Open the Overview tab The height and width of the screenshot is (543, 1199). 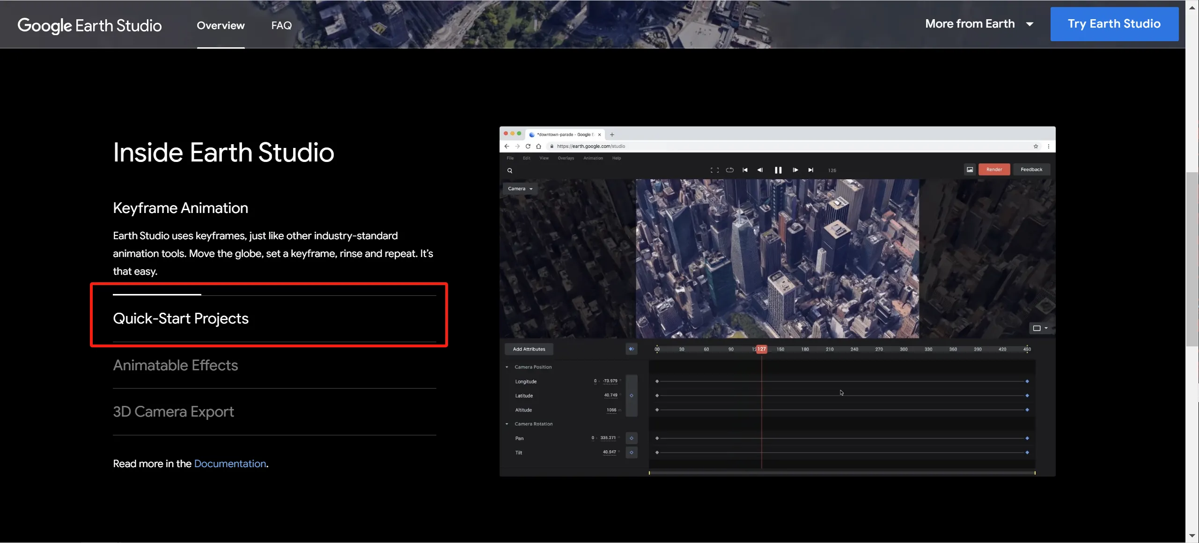221,25
